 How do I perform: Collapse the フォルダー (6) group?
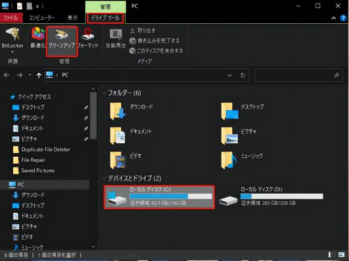(x=104, y=93)
